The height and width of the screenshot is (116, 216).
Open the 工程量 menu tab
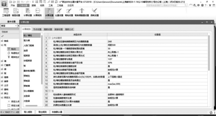pyautogui.click(x=60, y=5)
